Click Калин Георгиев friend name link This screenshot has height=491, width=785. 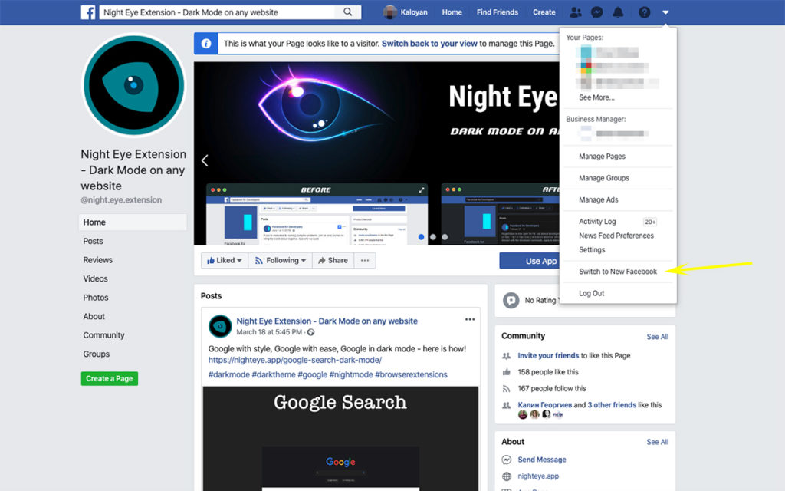545,405
